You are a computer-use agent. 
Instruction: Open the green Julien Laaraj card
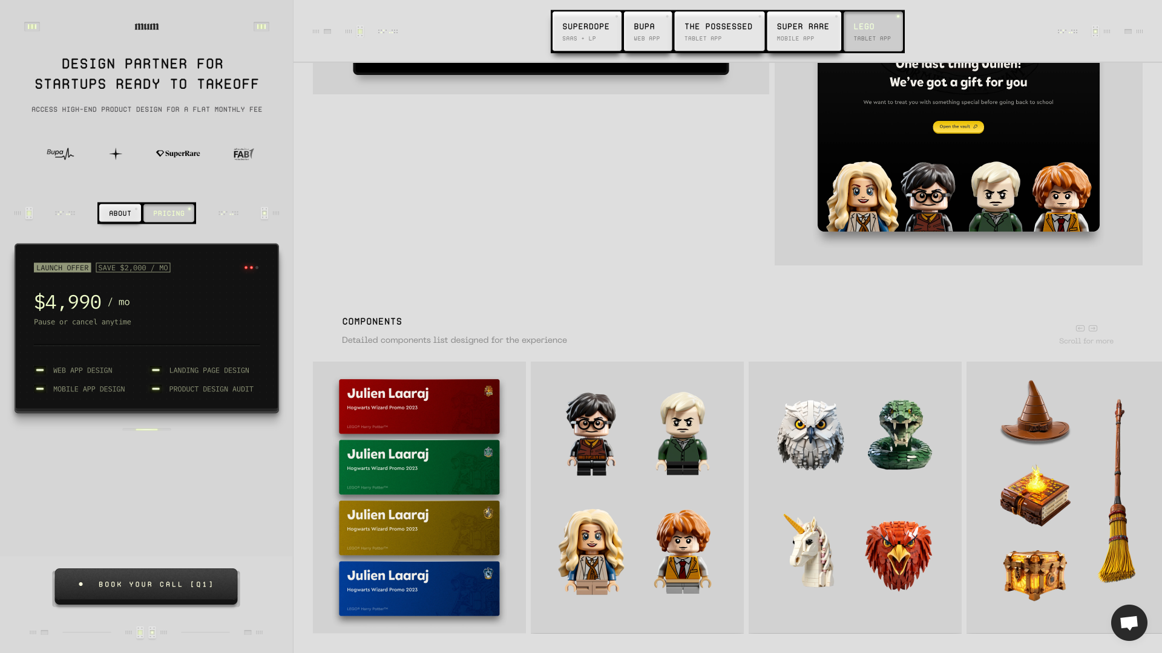(x=419, y=467)
